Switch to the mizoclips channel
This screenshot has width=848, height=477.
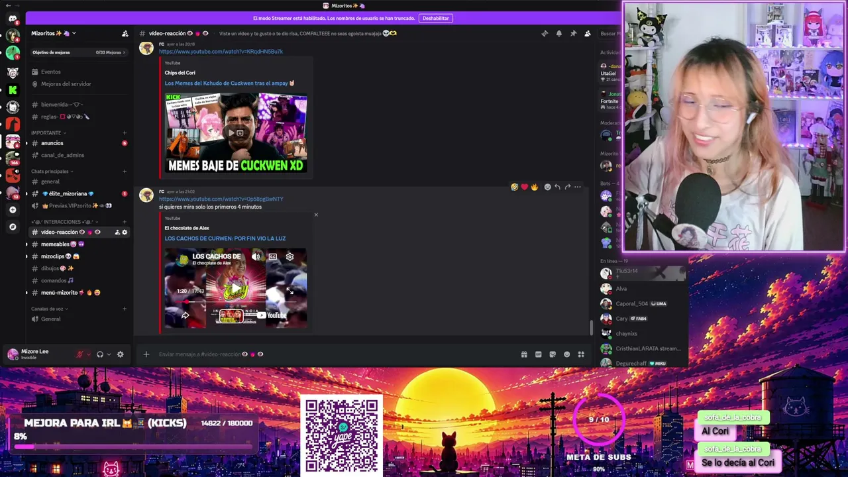pyautogui.click(x=78, y=256)
